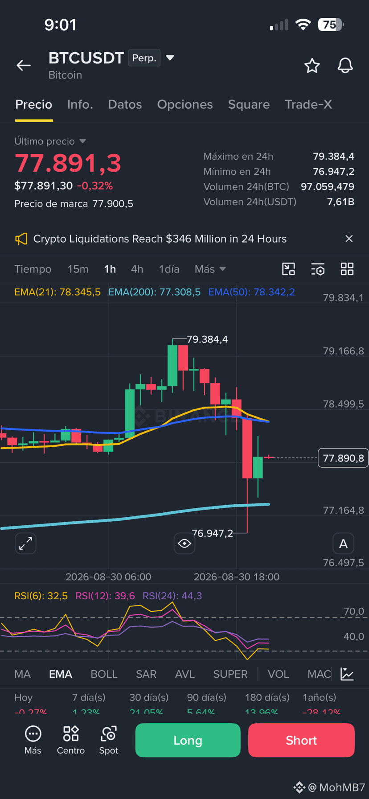Tap the last price 77.891,3
Screen dimensions: 369x799
pyautogui.click(x=68, y=163)
